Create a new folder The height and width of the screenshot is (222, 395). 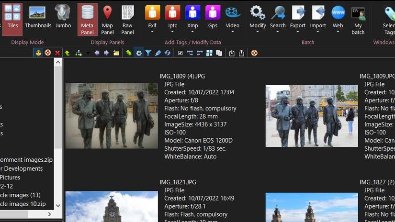tap(116, 53)
